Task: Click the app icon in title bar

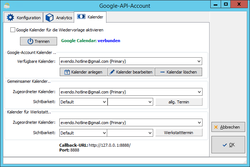Action: 7,6
